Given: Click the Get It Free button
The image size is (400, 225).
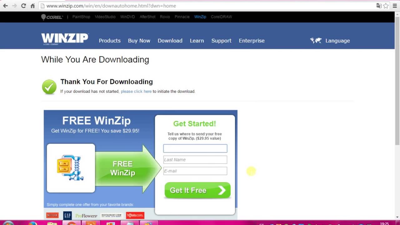Looking at the screenshot, I should 197,190.
